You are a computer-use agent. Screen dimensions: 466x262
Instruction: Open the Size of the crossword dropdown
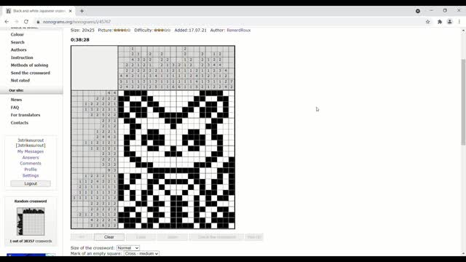click(128, 247)
